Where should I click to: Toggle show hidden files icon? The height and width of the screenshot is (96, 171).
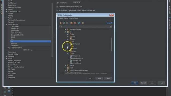pyautogui.click(x=83, y=23)
